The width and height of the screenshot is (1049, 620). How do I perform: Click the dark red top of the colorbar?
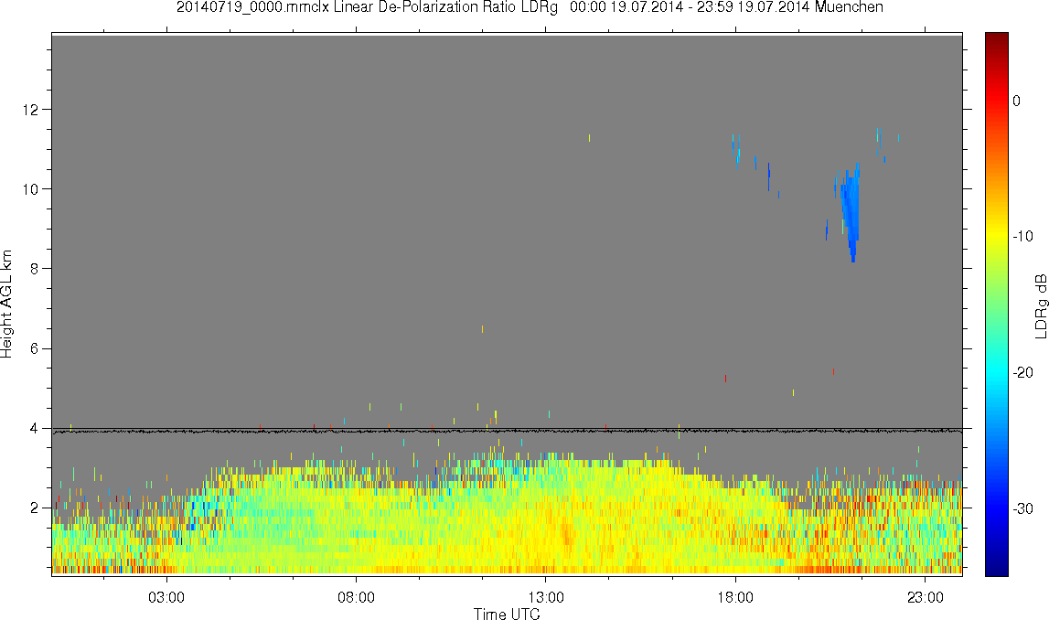tap(996, 37)
